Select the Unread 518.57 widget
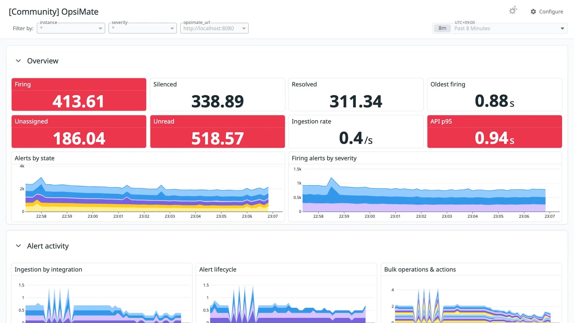574x323 pixels. coord(217,132)
